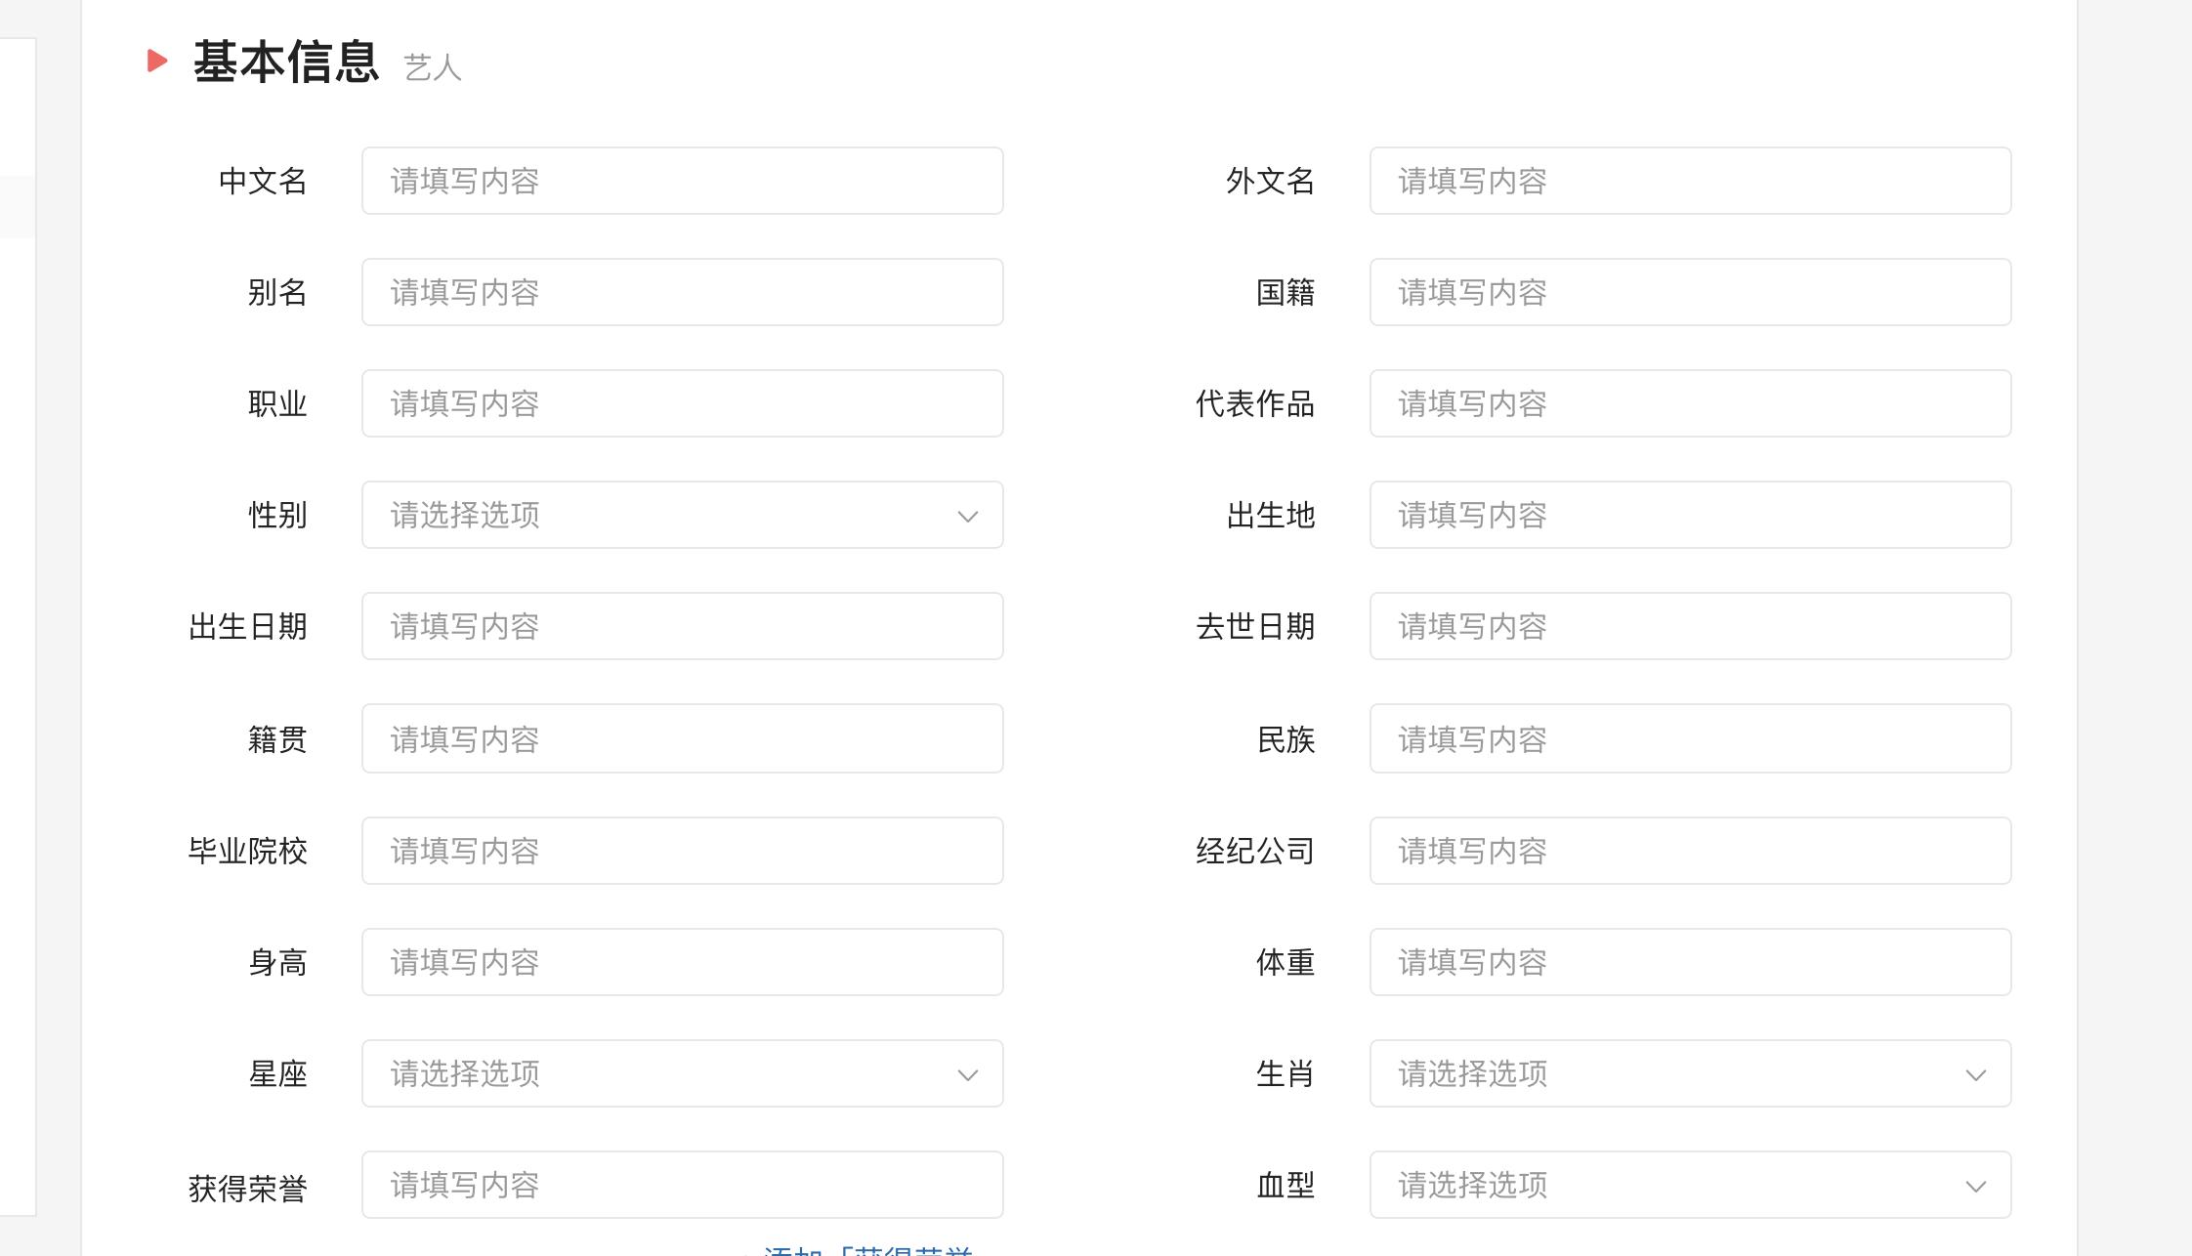Open the 星座 (constellation) dropdown
This screenshot has width=2192, height=1256.
point(682,1073)
